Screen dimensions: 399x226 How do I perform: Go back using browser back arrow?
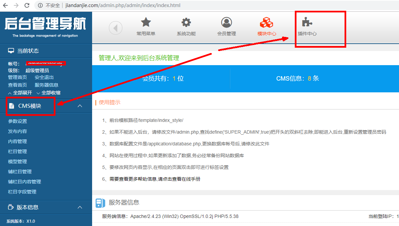(5, 5)
